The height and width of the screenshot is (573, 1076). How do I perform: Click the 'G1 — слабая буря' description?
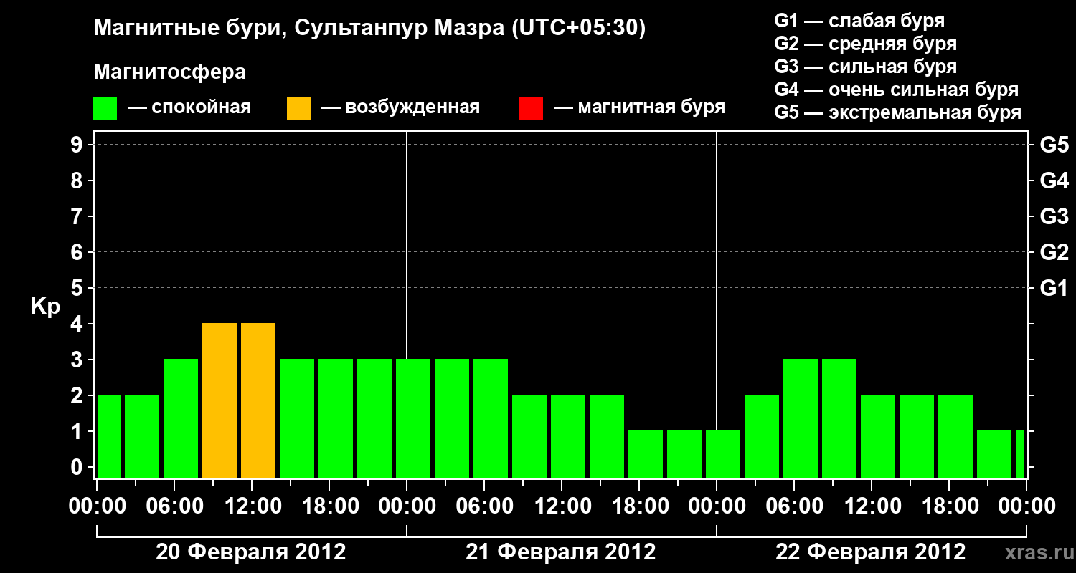[x=859, y=20]
